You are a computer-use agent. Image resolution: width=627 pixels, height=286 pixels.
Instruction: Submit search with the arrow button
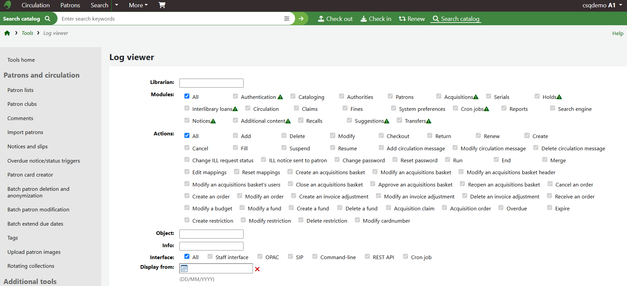pos(301,19)
